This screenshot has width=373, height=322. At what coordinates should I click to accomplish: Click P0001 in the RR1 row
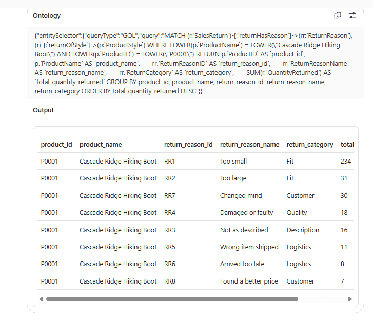pos(49,161)
